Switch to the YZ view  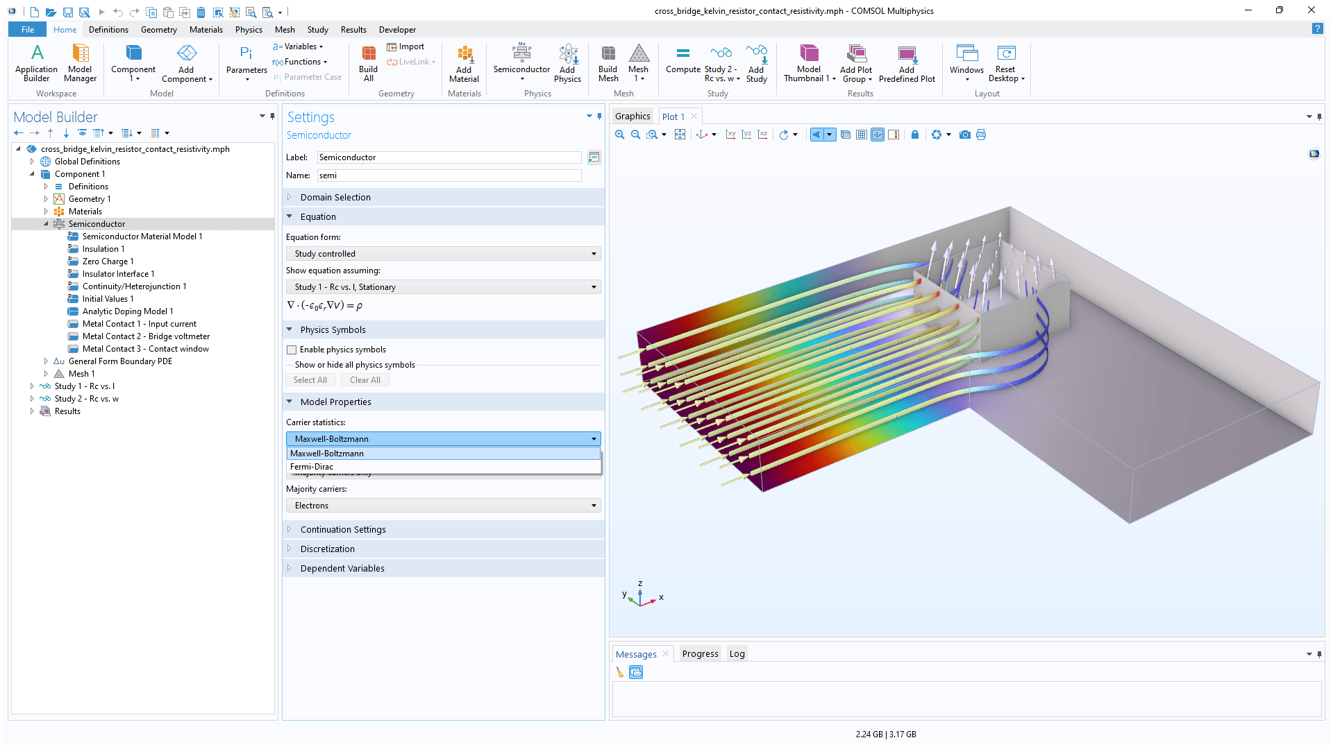(746, 135)
